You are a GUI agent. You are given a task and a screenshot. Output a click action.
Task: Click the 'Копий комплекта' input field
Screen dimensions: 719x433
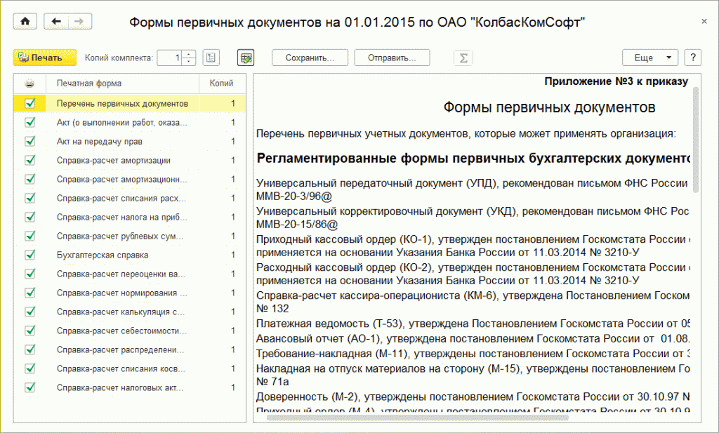click(x=169, y=58)
